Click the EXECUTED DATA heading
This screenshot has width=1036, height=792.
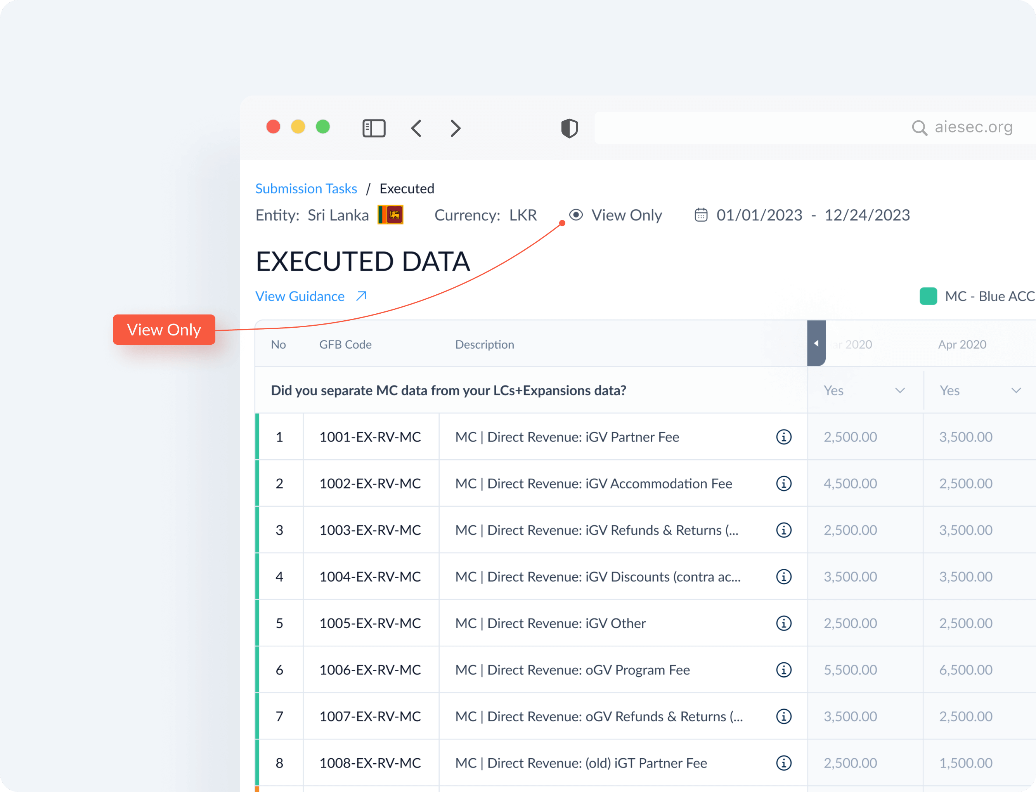[363, 262]
